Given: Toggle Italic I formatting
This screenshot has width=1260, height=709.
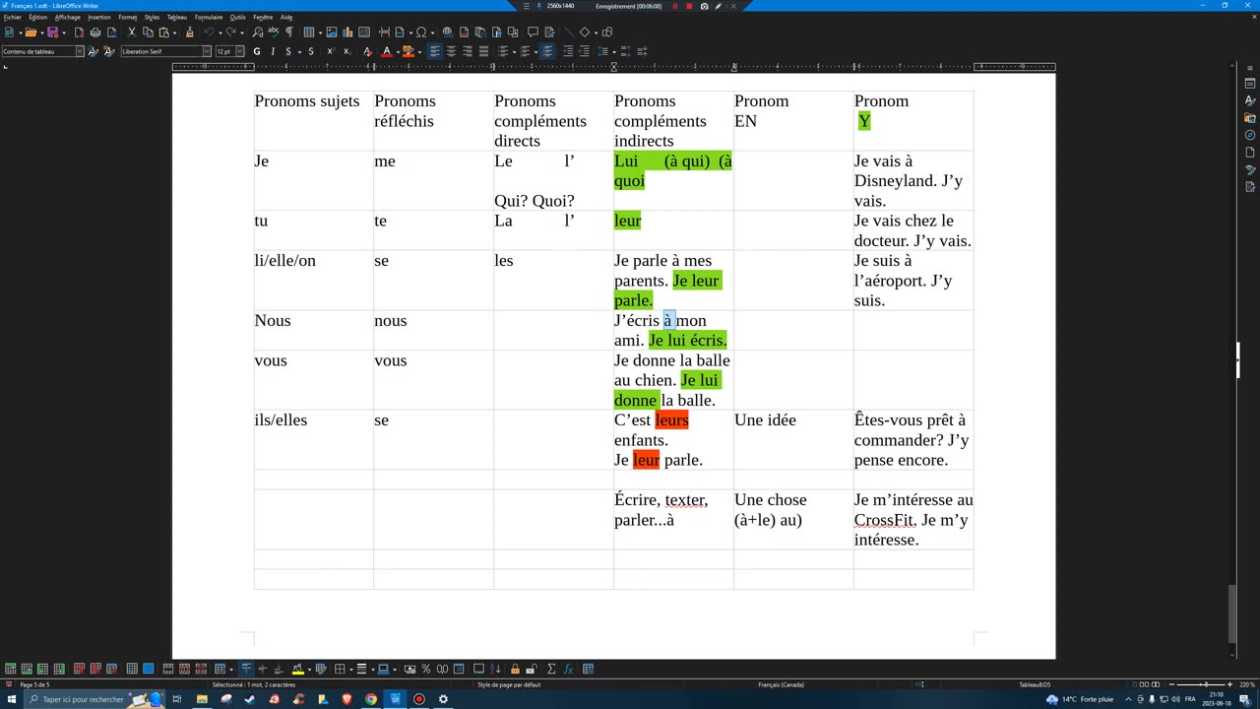Looking at the screenshot, I should (x=273, y=51).
